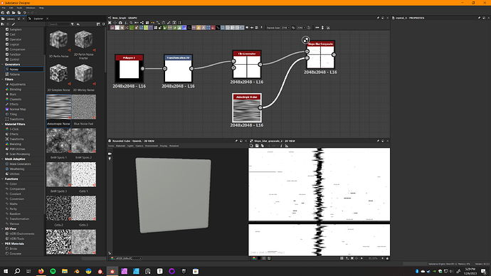Open the Windows menu

click(x=31, y=8)
